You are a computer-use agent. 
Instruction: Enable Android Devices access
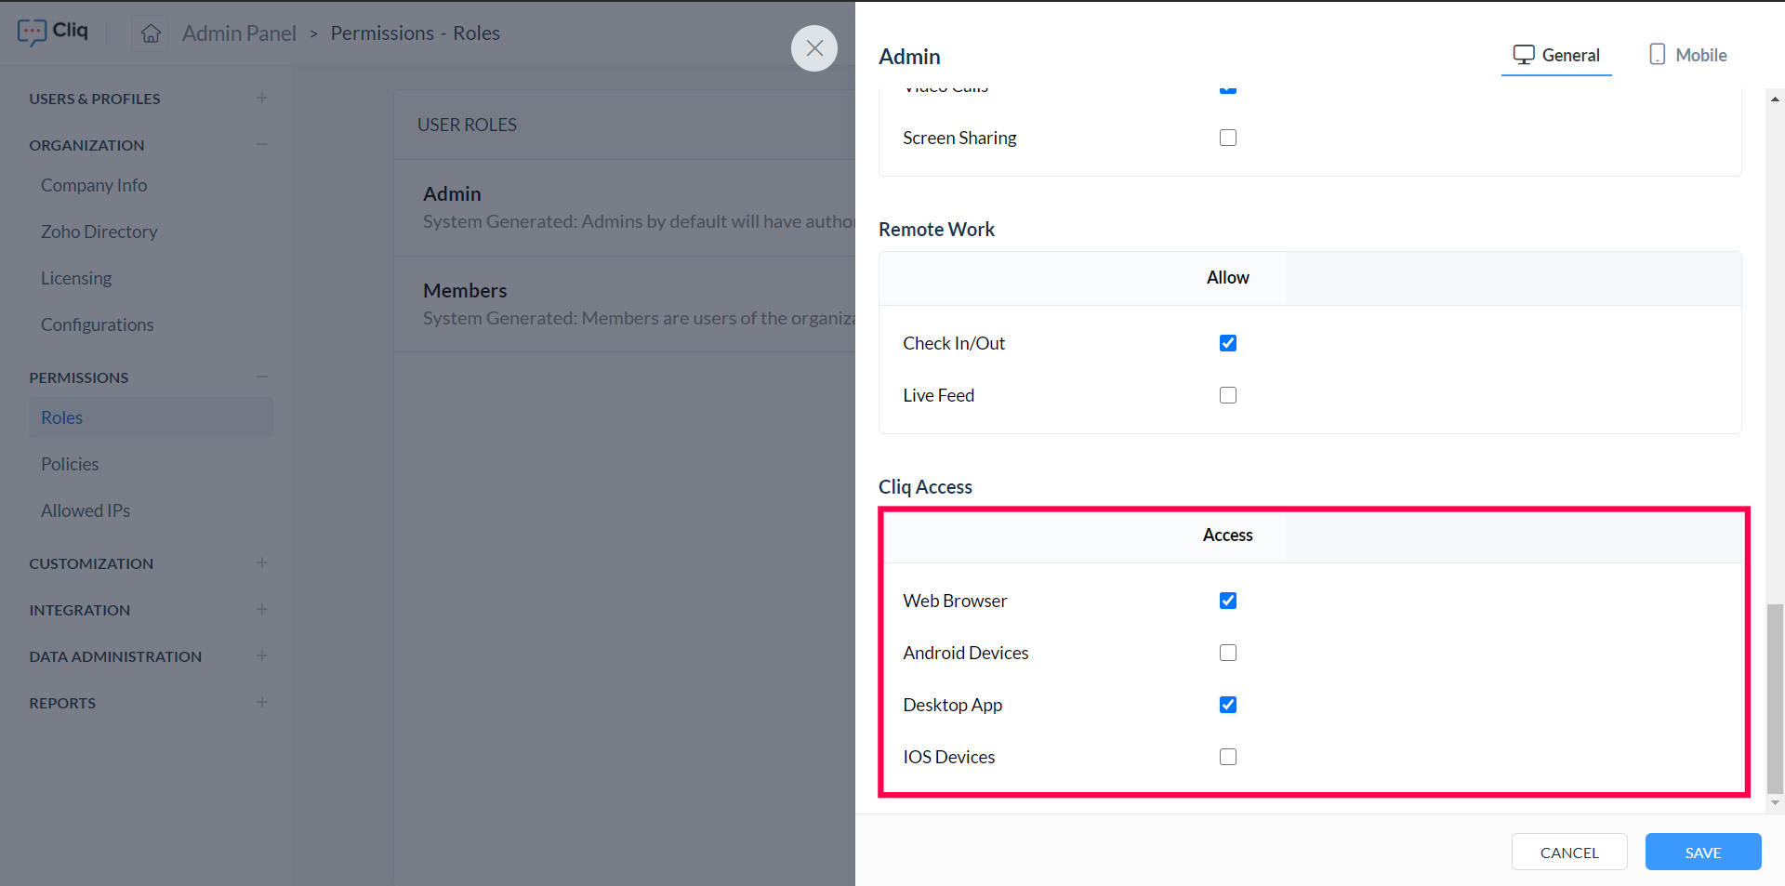point(1228,653)
